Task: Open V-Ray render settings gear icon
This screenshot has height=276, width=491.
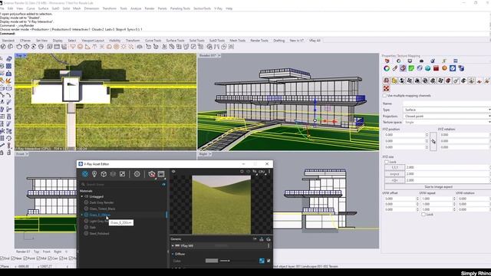Action: coord(137,174)
